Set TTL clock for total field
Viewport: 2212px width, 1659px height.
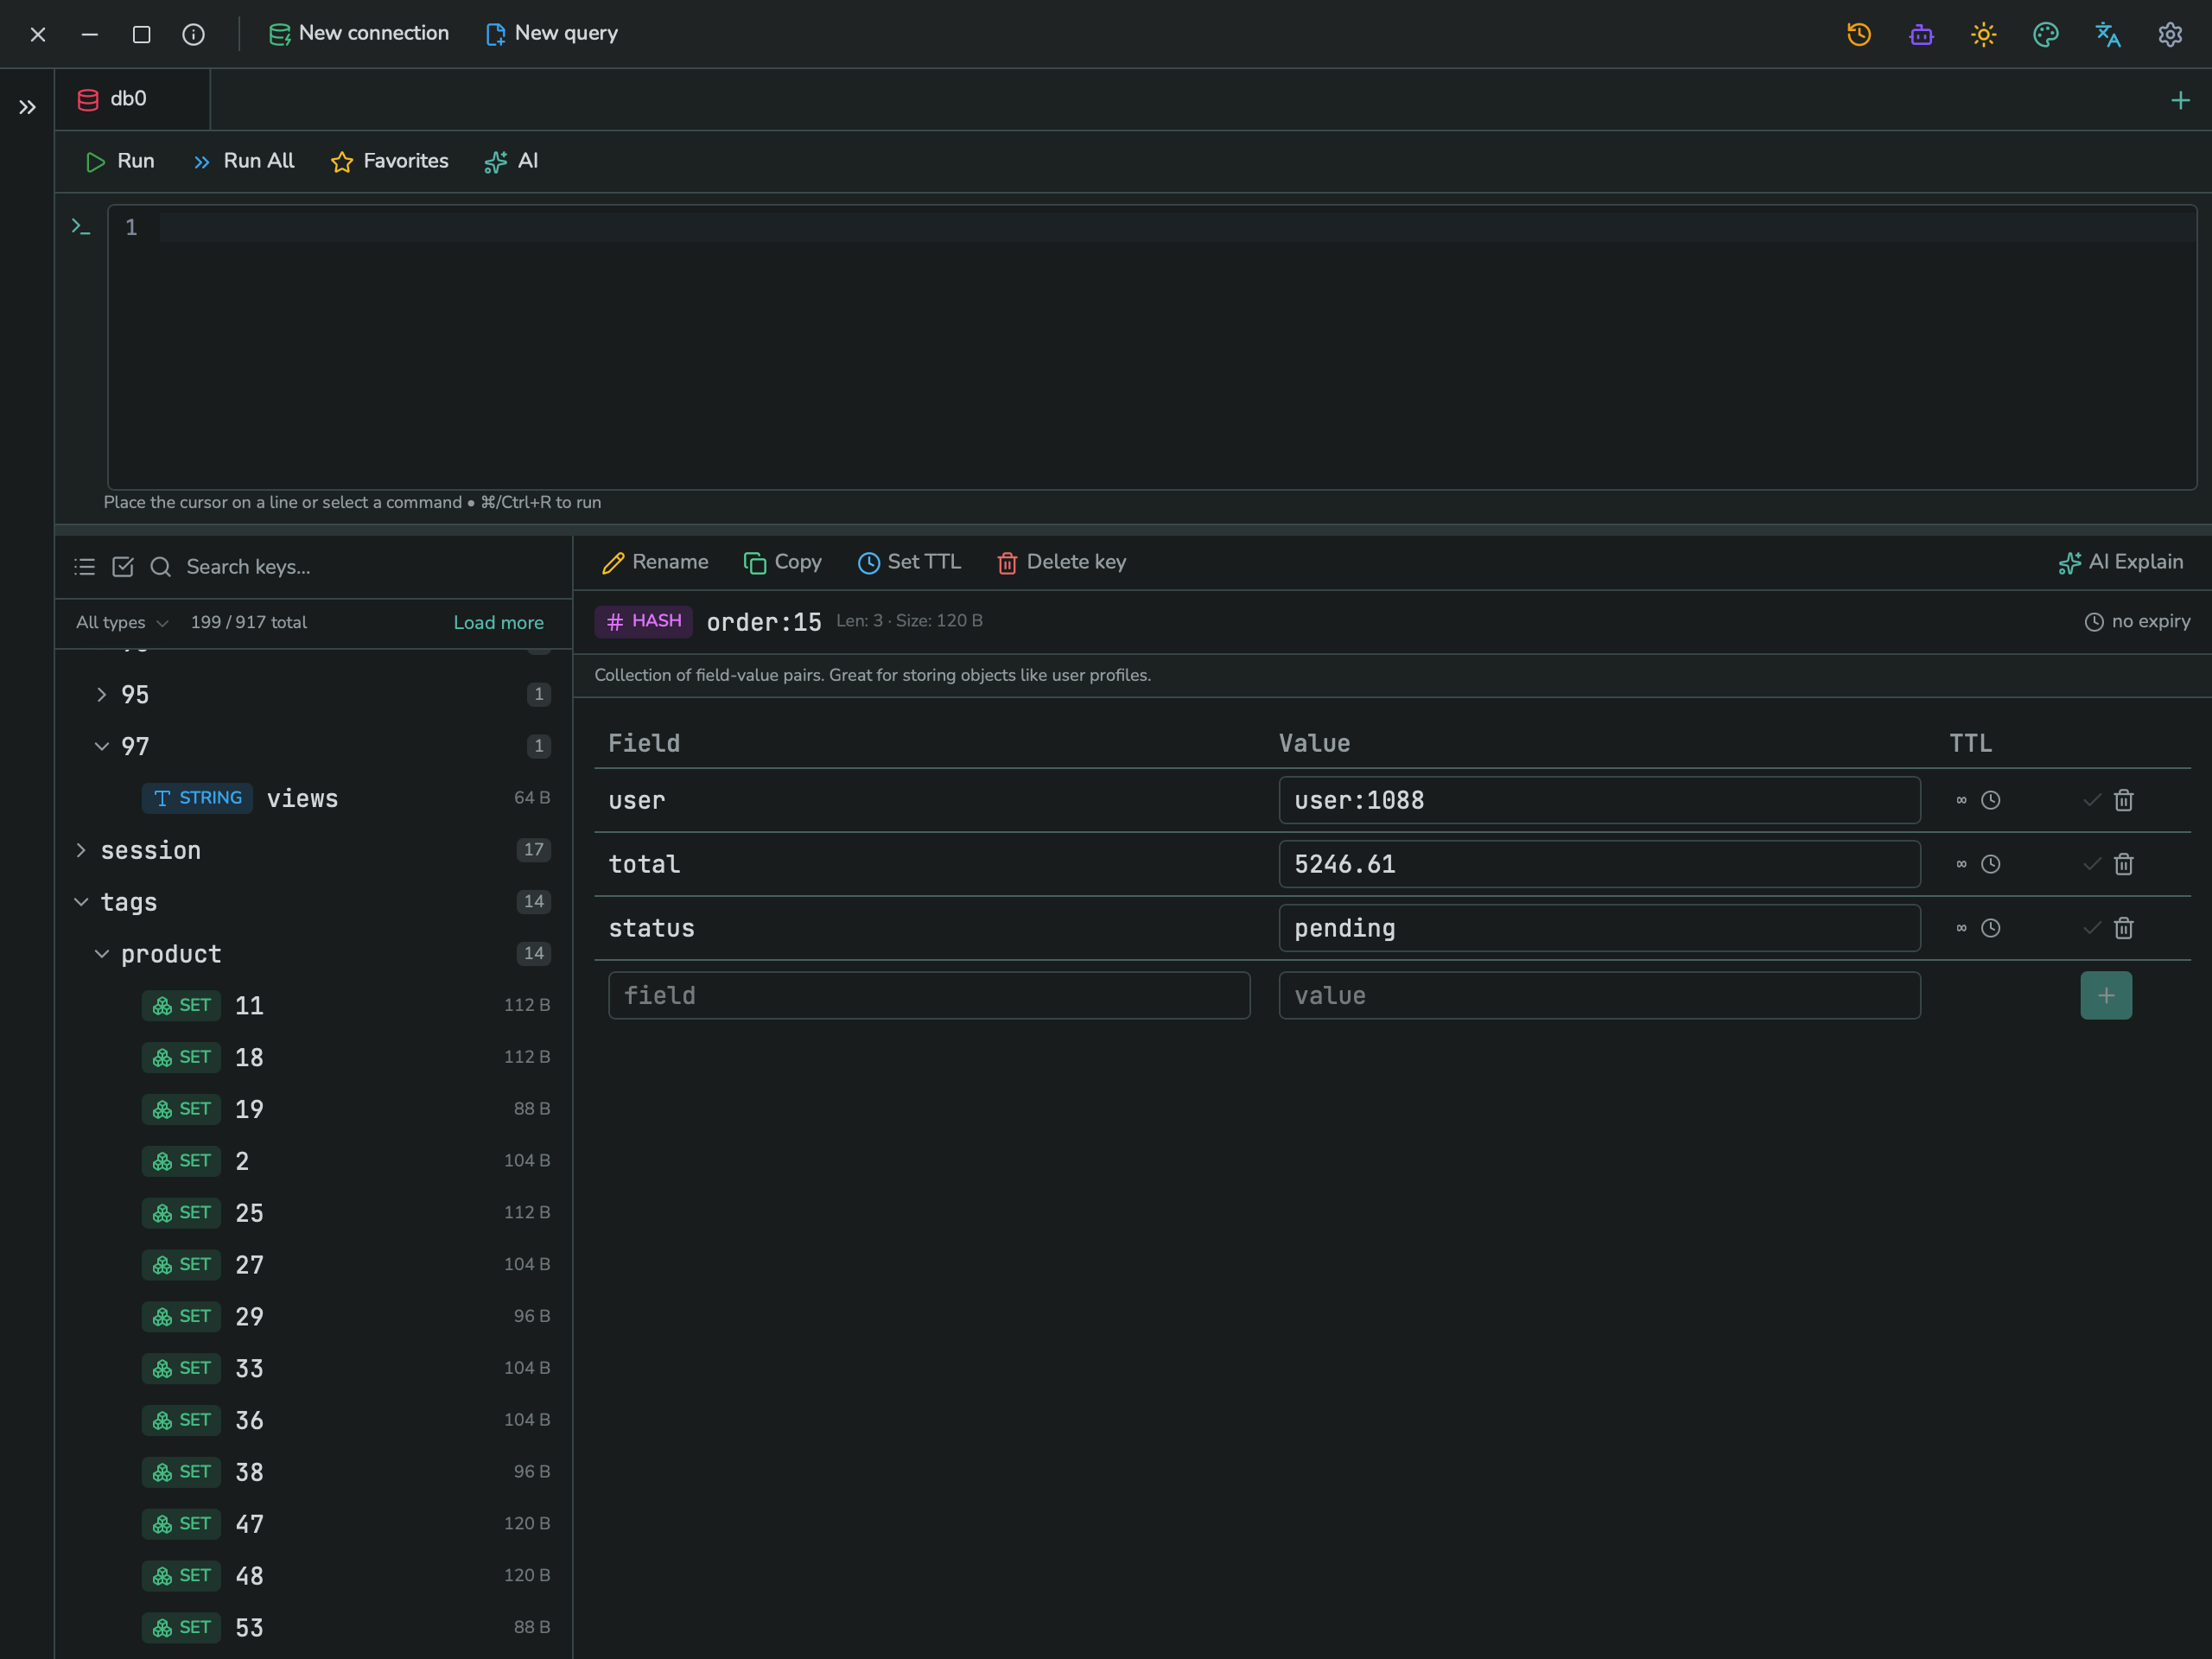(x=1990, y=864)
